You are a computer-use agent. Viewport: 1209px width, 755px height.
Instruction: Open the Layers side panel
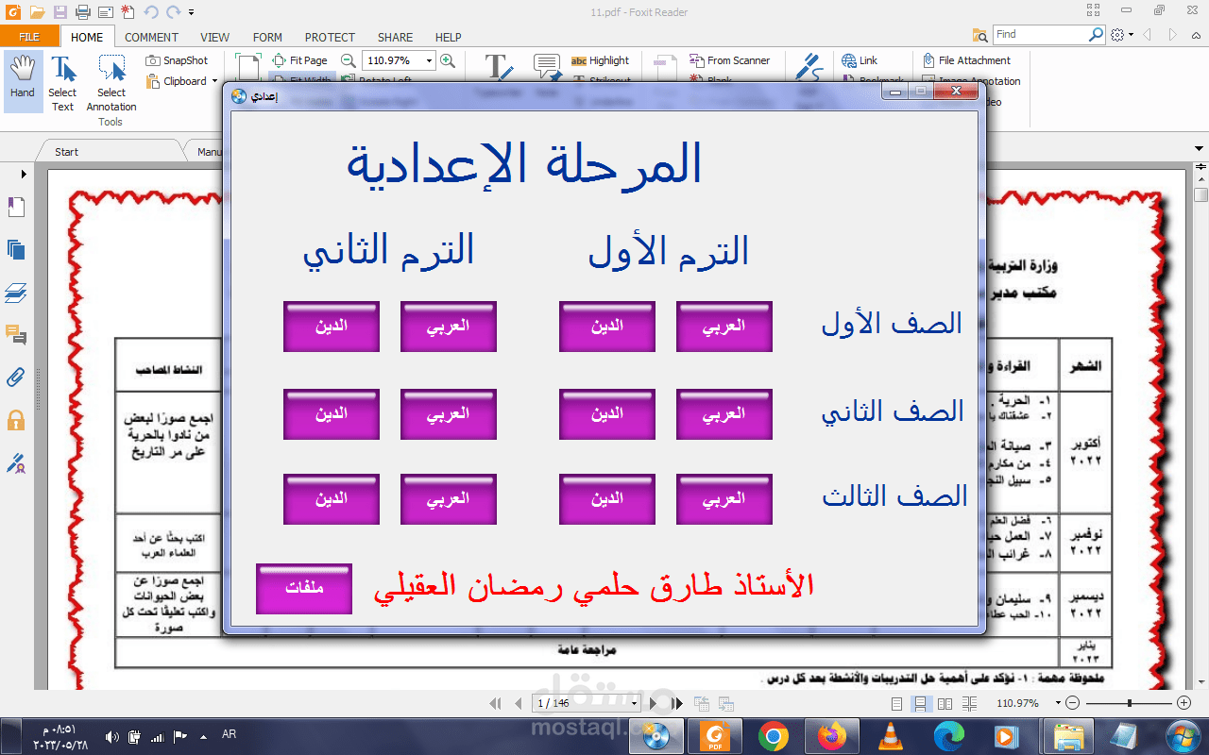(16, 294)
